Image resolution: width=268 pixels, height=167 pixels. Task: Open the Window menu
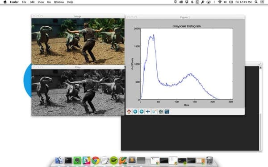pos(59,2)
